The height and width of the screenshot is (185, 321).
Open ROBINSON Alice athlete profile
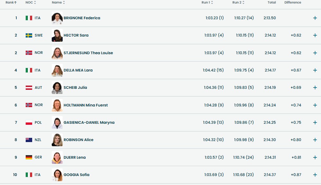pyautogui.click(x=78, y=140)
